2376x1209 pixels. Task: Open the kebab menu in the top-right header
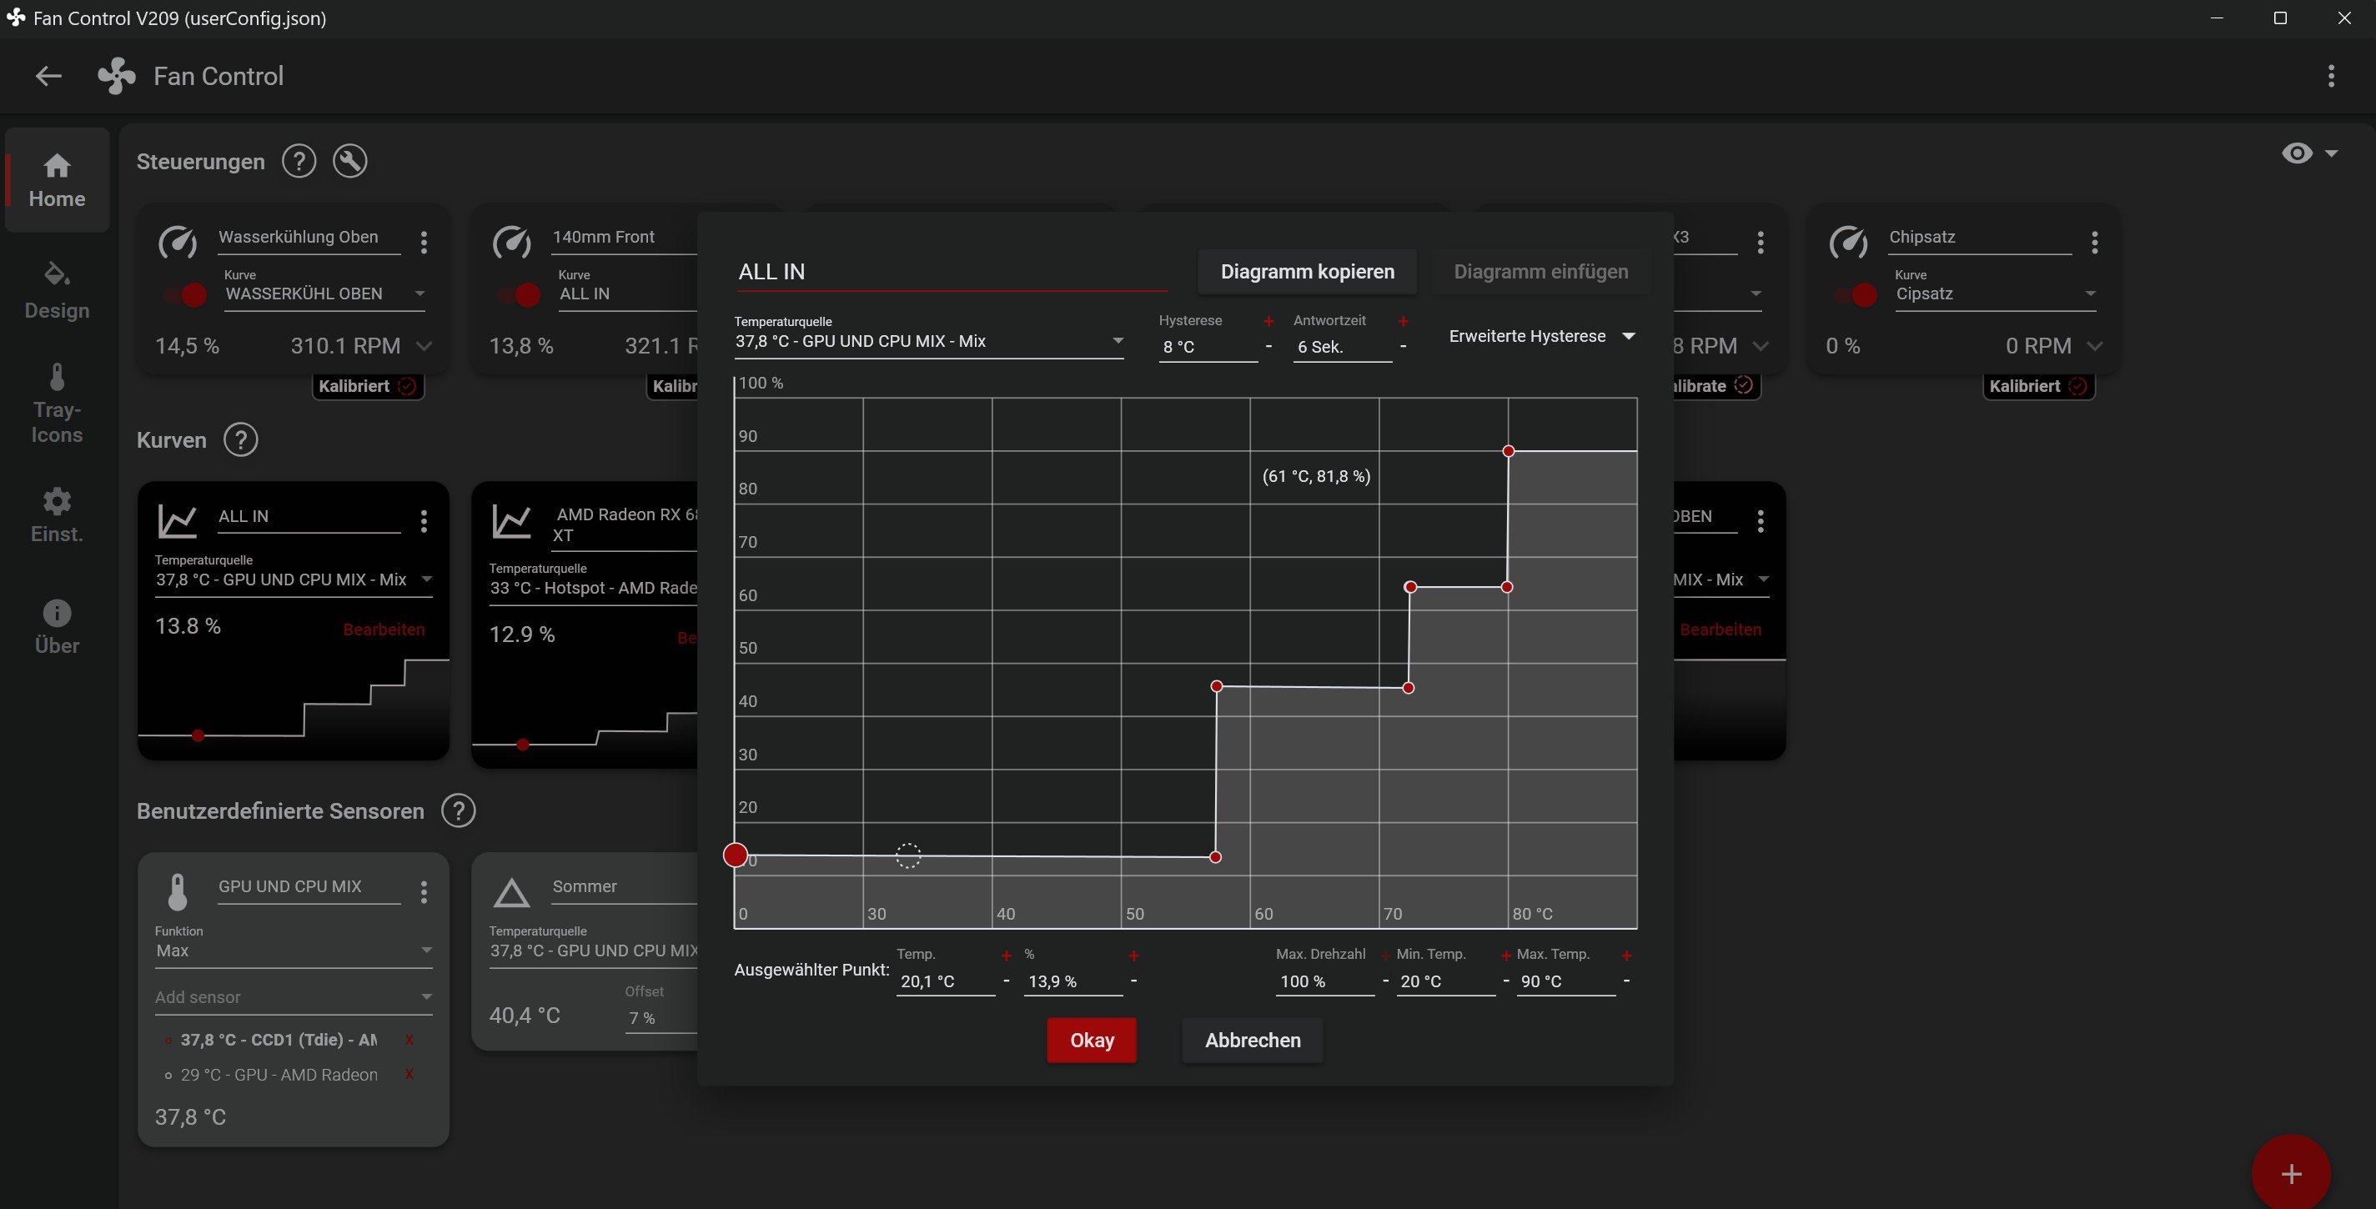(2331, 77)
